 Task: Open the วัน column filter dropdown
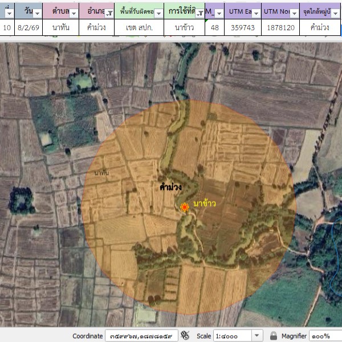click(38, 13)
